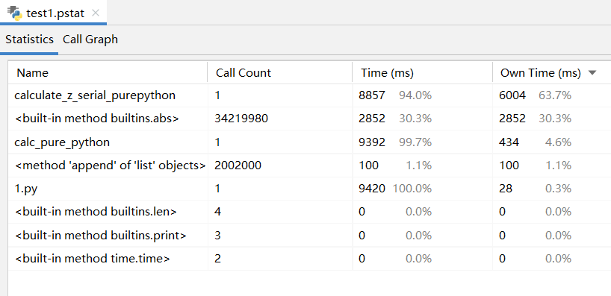Select the <built-in method time.time> row
611x296 pixels.
pyautogui.click(x=309, y=259)
